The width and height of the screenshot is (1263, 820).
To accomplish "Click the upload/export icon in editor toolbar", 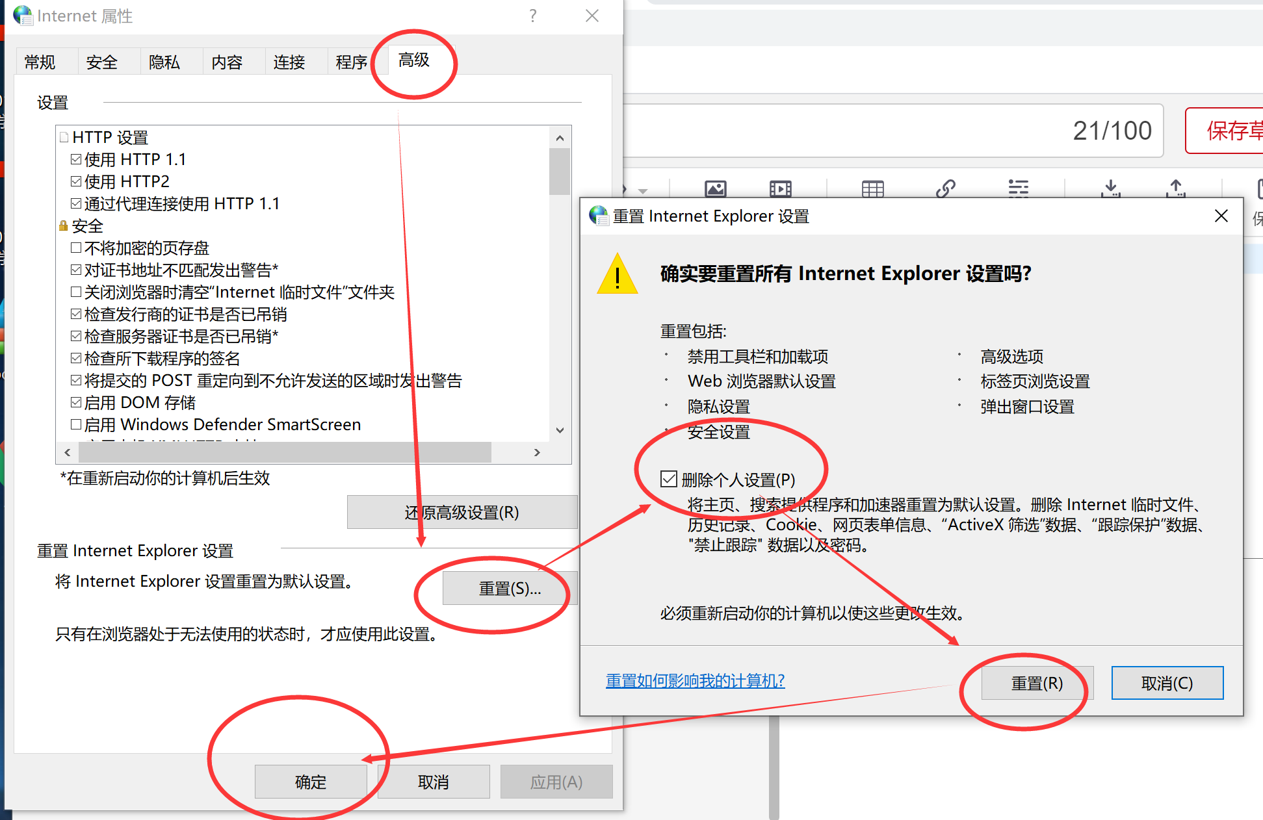I will (1175, 189).
